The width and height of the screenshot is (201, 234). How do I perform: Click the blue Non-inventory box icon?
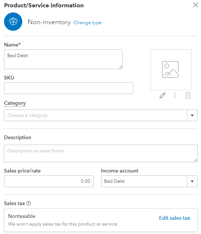click(13, 22)
